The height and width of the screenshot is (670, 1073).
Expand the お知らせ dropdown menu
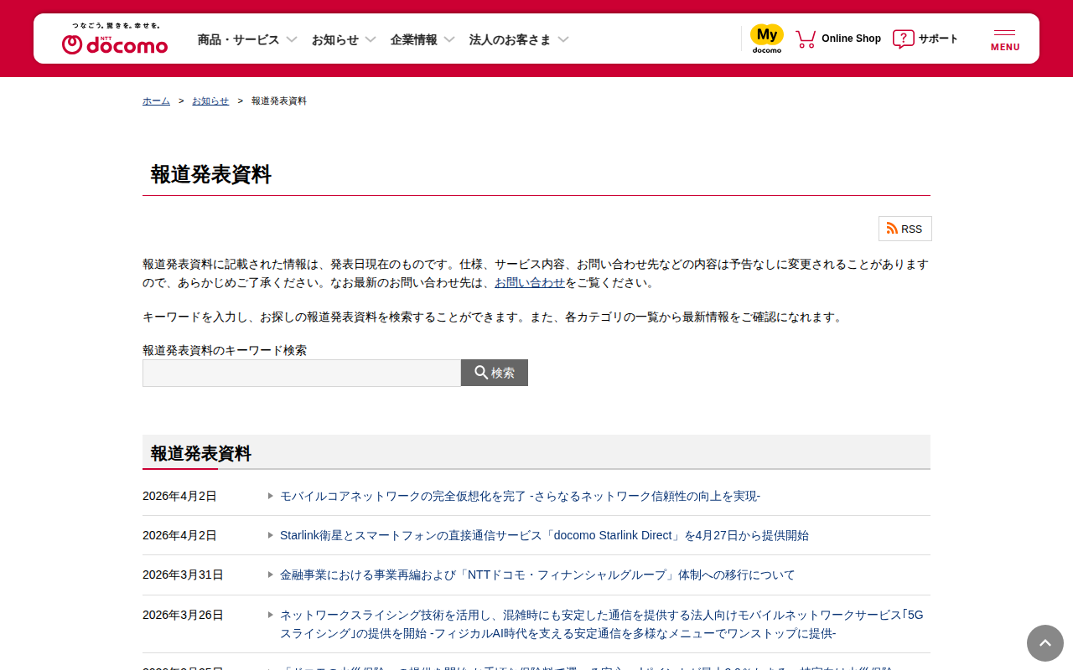[x=344, y=39]
